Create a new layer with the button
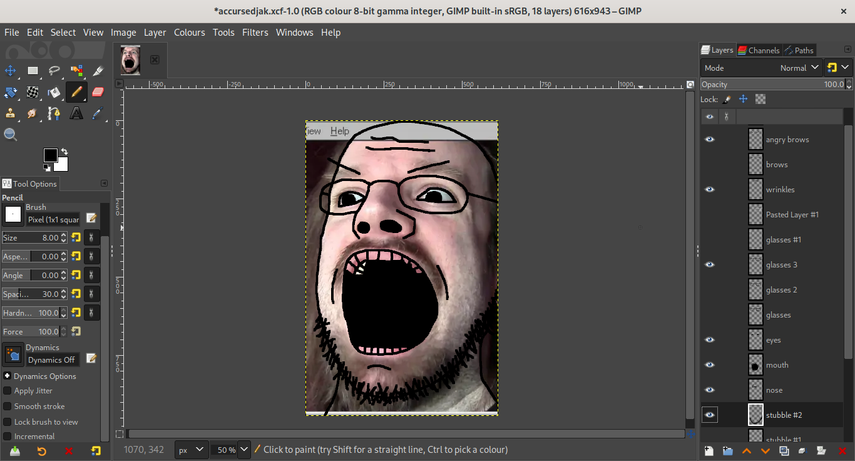855x461 pixels. coord(709,450)
